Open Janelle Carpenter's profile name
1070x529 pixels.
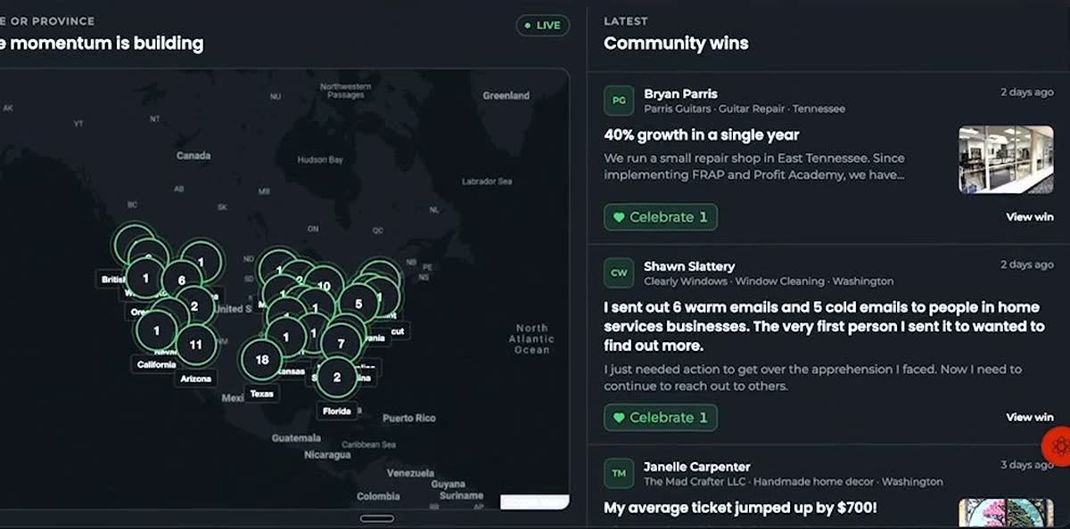697,467
